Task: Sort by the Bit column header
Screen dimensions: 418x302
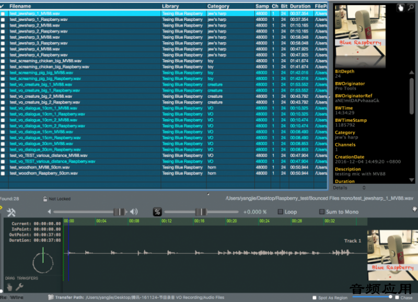Action: [x=284, y=6]
